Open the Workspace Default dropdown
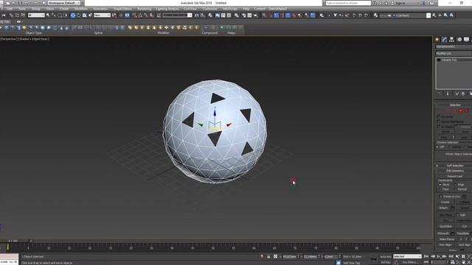Viewport: 472px width, 265px height. coord(64,3)
